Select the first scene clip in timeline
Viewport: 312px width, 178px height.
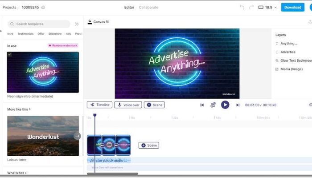click(94, 145)
